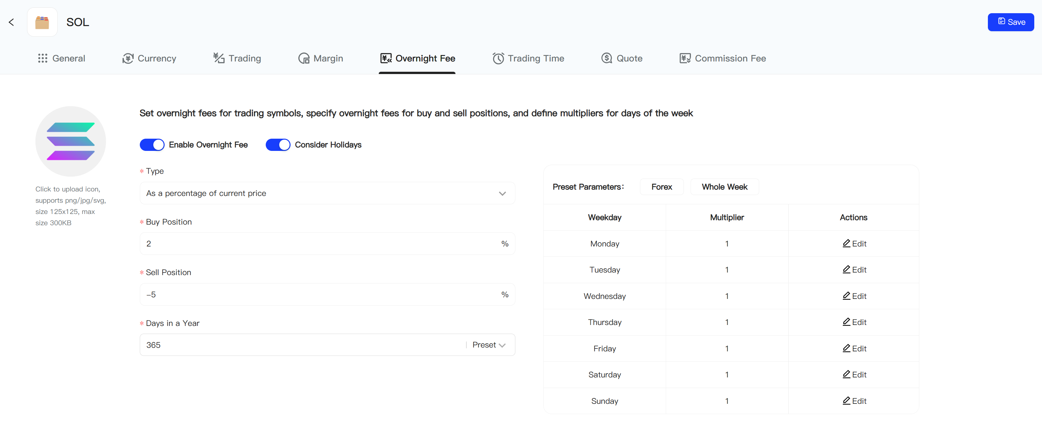Click the Thursday multiplier value
The image size is (1042, 426).
727,322
